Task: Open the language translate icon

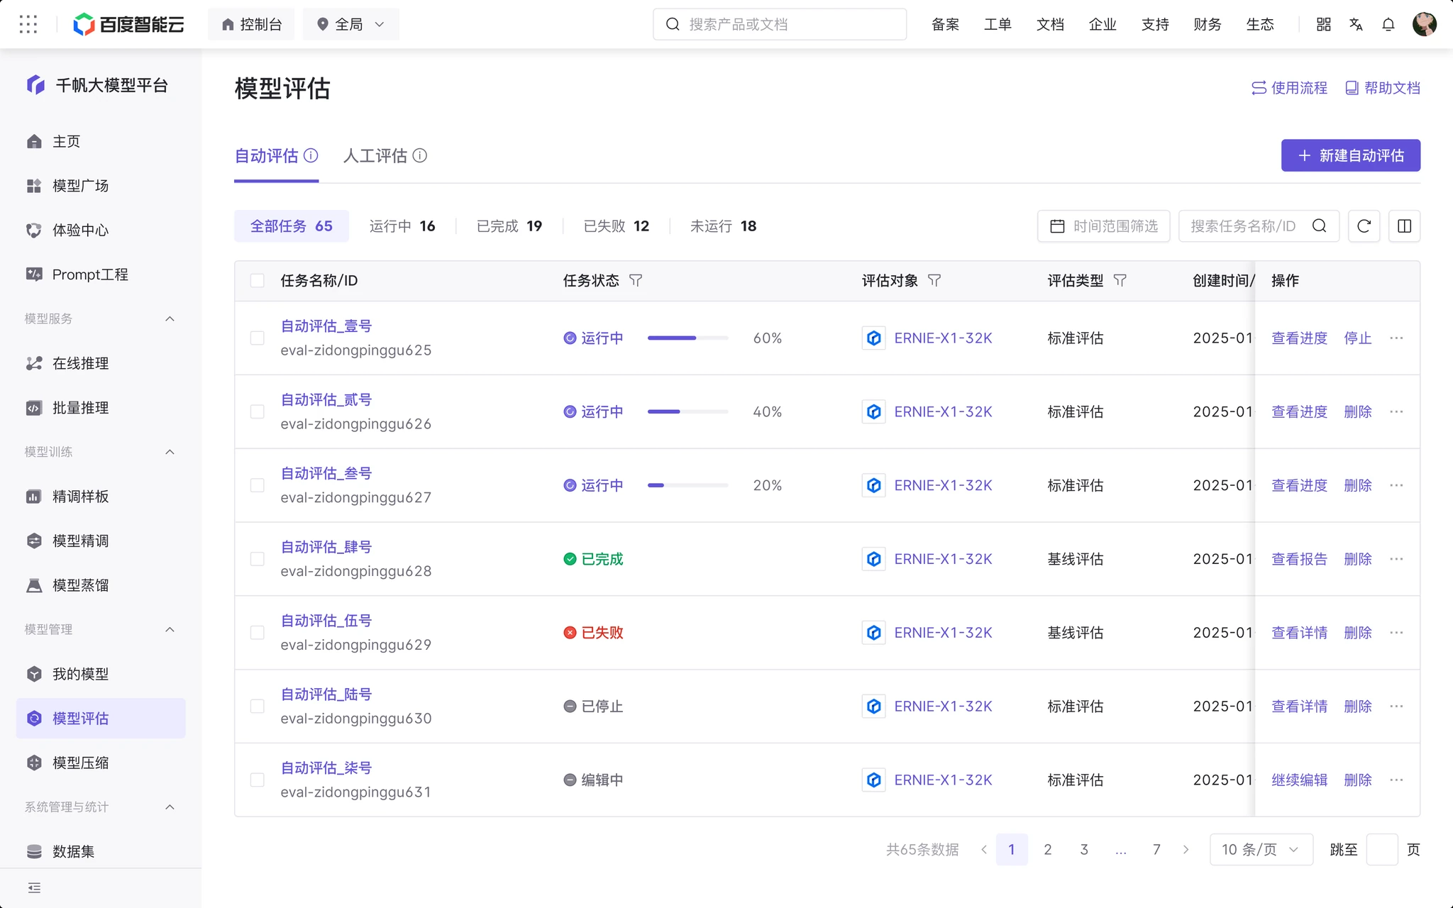Action: click(1356, 24)
